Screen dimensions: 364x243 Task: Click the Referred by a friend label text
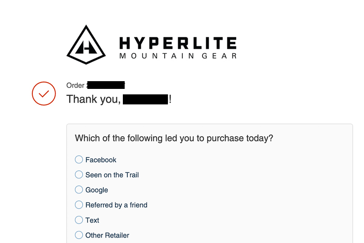tap(116, 205)
